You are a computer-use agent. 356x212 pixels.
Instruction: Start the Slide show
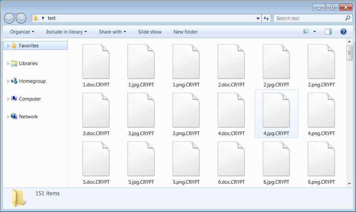150,32
